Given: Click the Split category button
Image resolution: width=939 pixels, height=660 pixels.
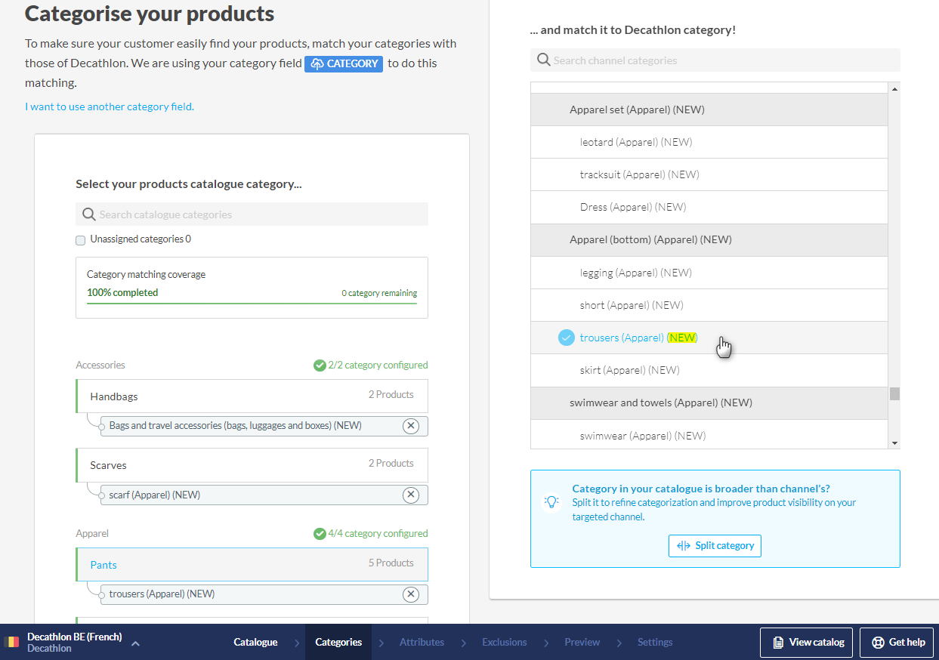Looking at the screenshot, I should click(715, 546).
